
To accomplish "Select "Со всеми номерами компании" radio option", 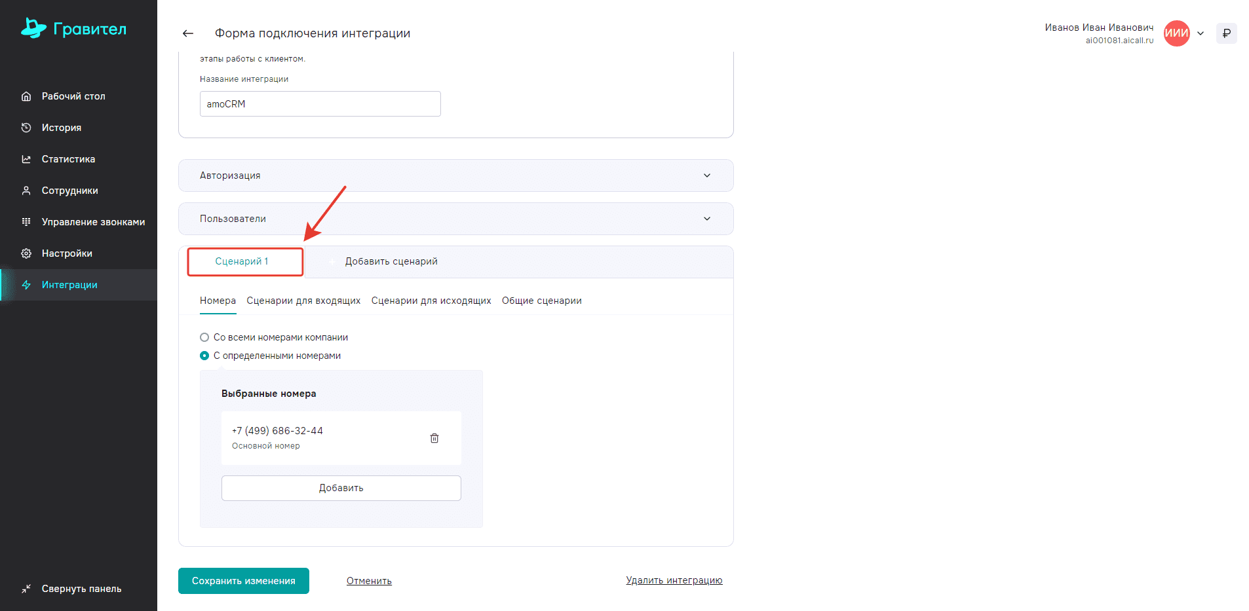I will [x=204, y=337].
